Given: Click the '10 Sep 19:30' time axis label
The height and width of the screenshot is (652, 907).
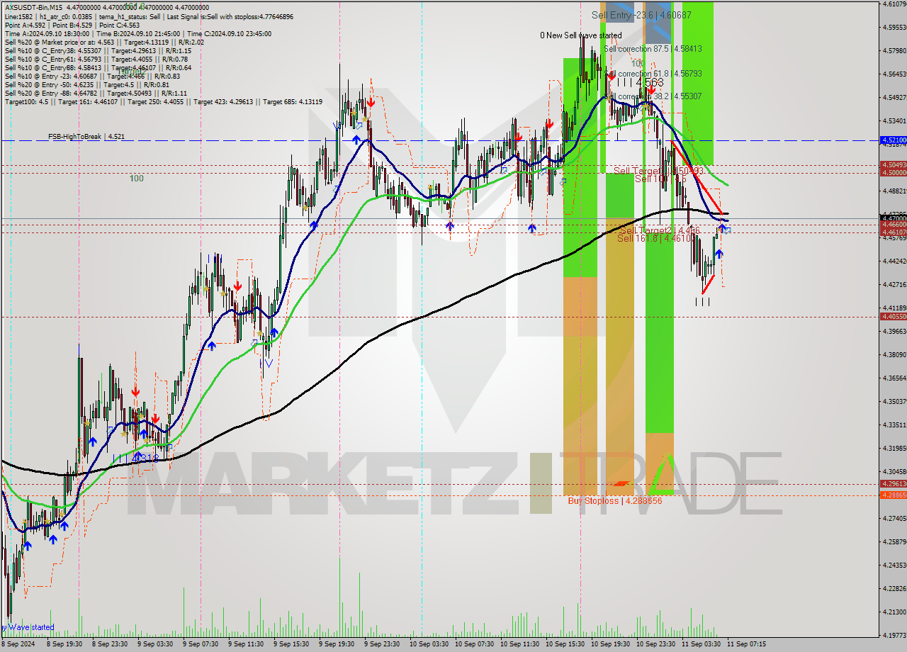Looking at the screenshot, I should click(x=609, y=644).
